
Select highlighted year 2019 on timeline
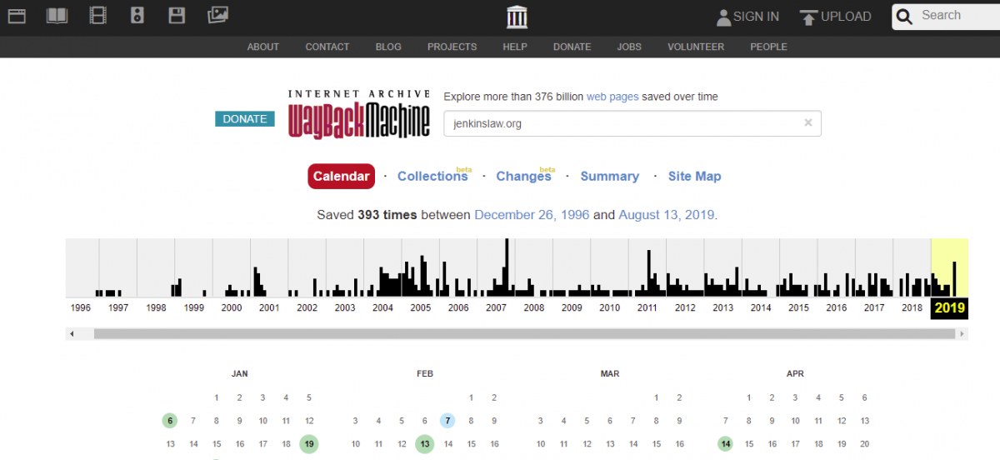tap(949, 308)
